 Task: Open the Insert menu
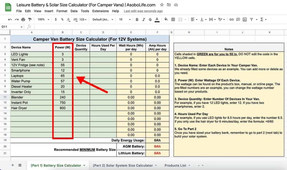coord(49,11)
